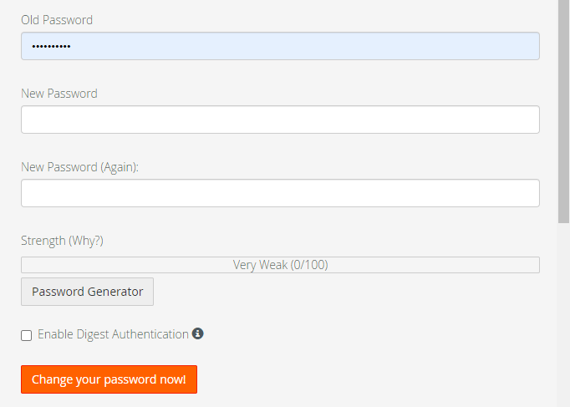Image resolution: width=570 pixels, height=407 pixels.
Task: Click the 'Strength' label text
Action: pyautogui.click(x=43, y=241)
